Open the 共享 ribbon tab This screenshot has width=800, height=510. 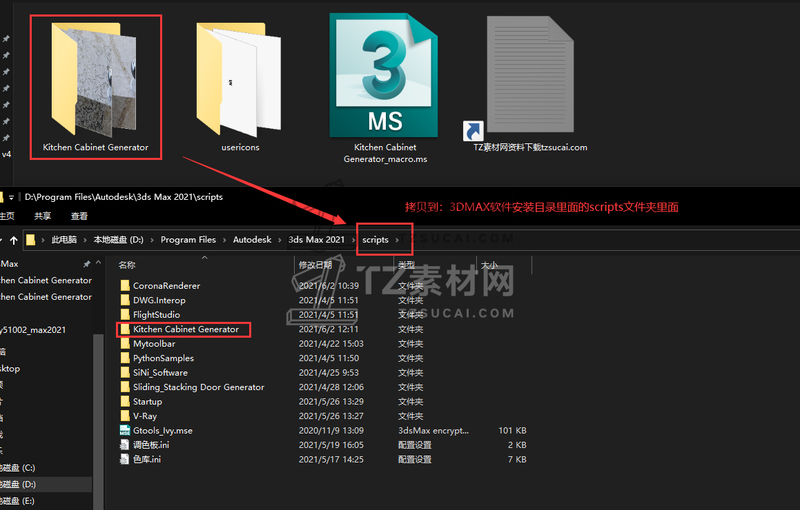(x=43, y=216)
